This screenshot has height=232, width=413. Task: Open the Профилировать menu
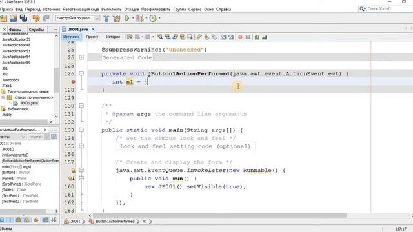coord(156,9)
